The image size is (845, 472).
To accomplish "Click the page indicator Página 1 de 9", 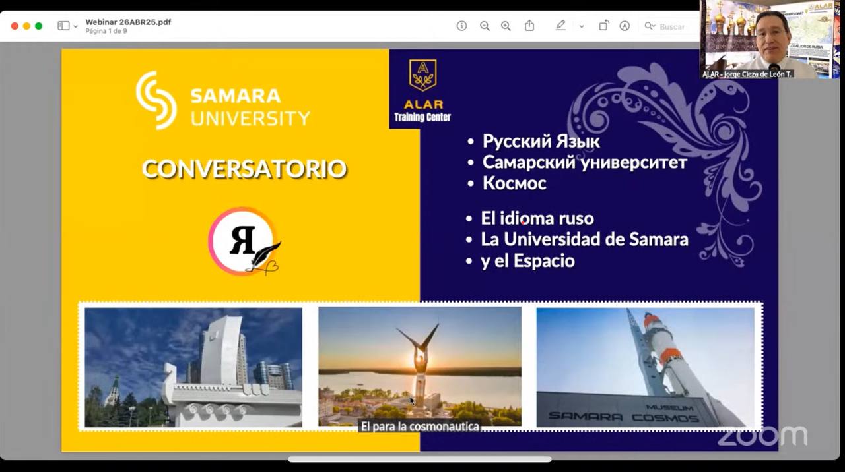I will point(106,31).
